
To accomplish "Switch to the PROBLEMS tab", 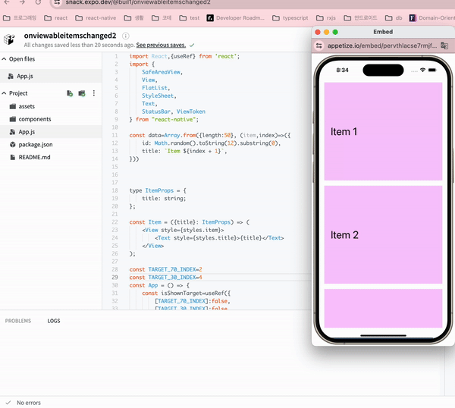I will [x=18, y=321].
